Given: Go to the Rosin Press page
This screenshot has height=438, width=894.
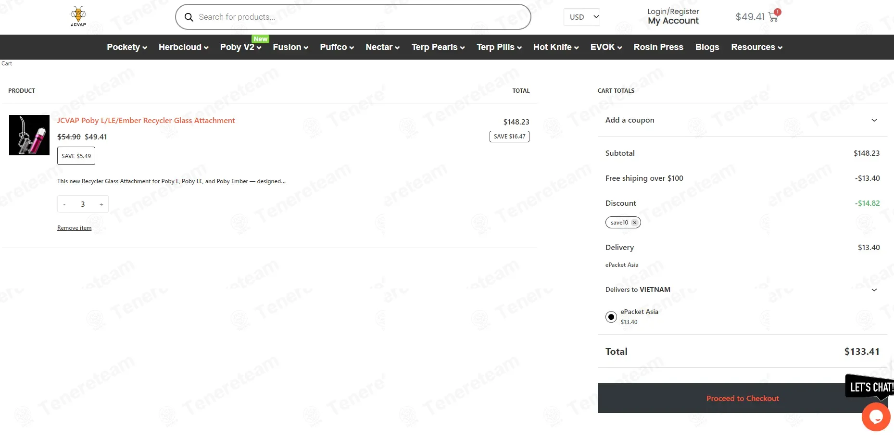Looking at the screenshot, I should tap(658, 47).
